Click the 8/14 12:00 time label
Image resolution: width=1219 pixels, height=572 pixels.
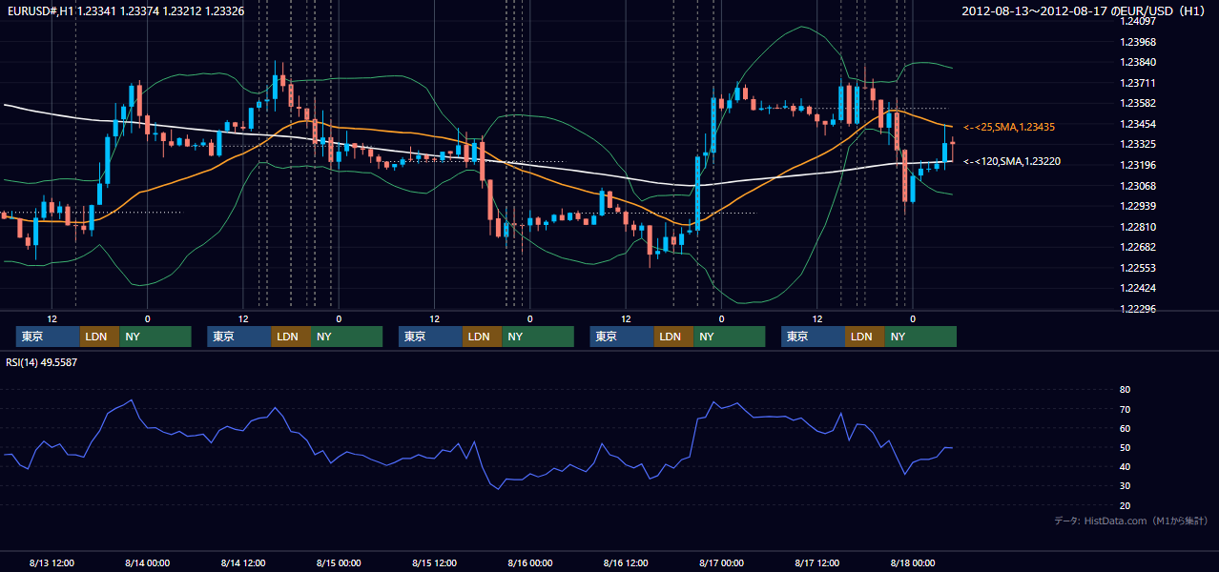(243, 562)
